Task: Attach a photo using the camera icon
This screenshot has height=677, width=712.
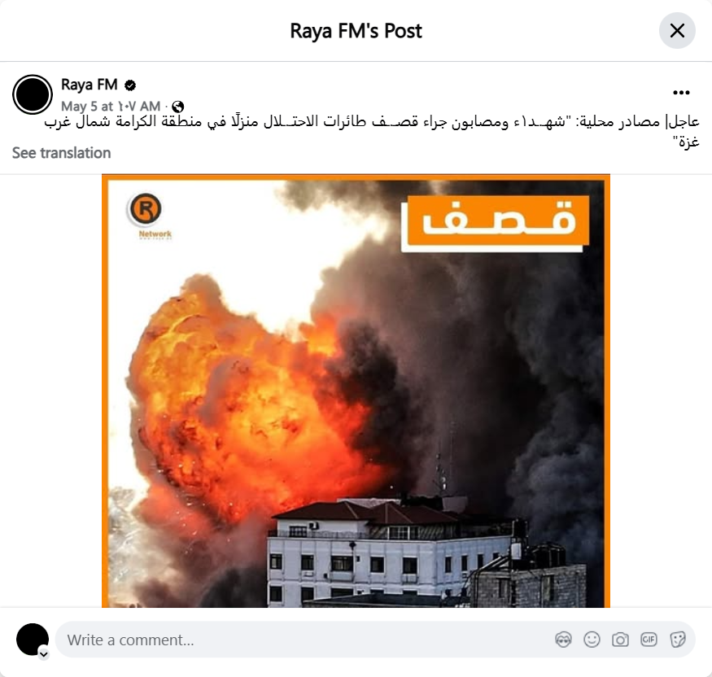Action: pos(620,640)
